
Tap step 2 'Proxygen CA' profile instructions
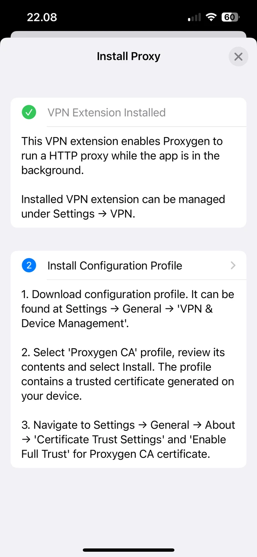coord(128,374)
